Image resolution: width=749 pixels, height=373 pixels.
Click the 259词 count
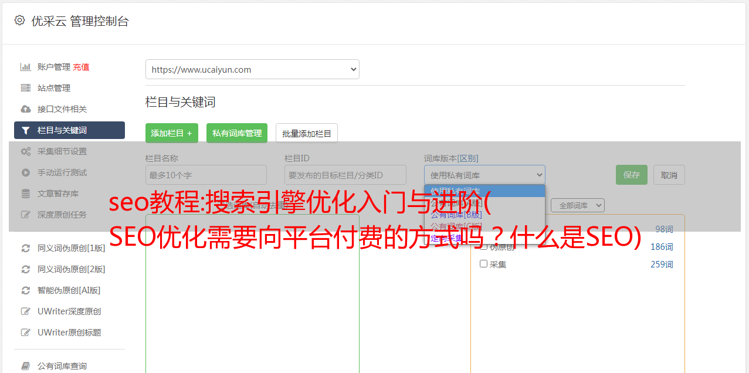[662, 265]
